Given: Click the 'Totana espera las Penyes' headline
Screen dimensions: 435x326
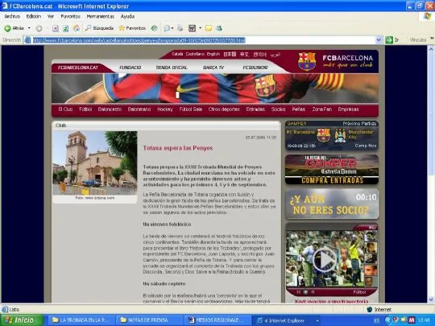Looking at the screenshot, I should click(x=178, y=148).
